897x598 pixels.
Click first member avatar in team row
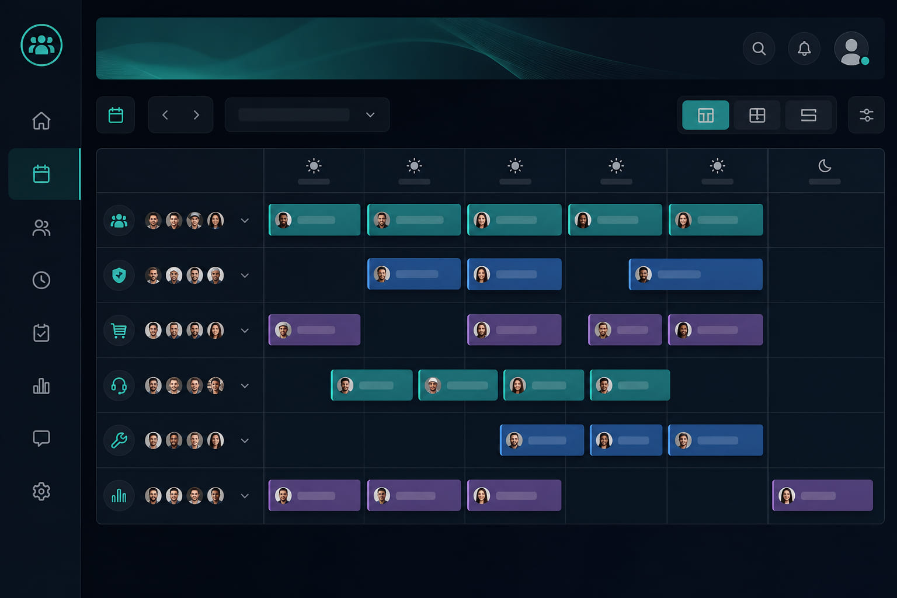tap(153, 221)
